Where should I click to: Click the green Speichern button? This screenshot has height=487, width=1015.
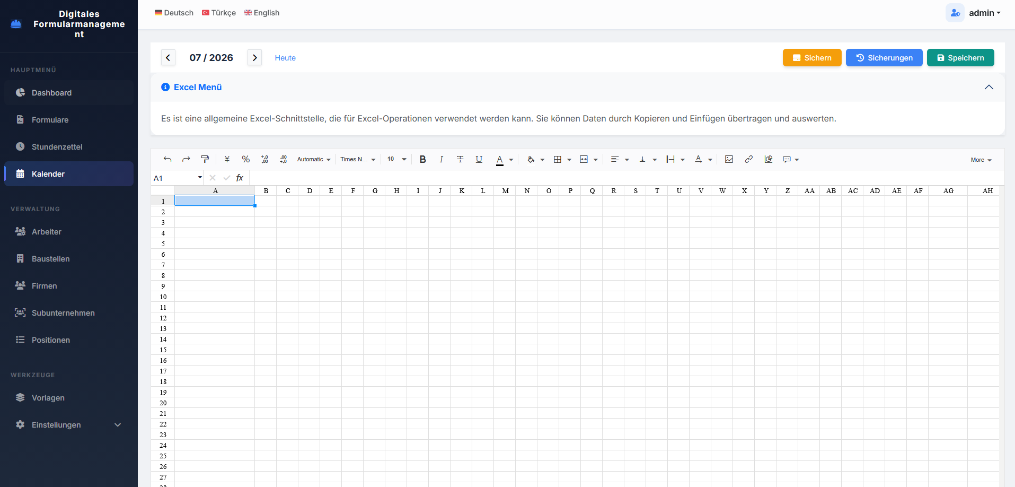960,58
